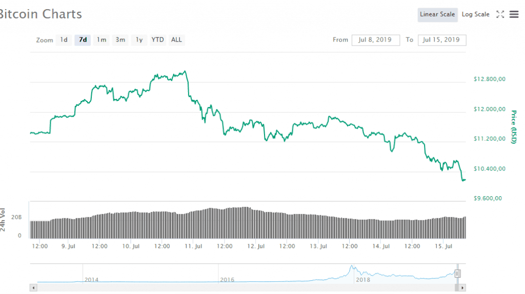The width and height of the screenshot is (525, 294).
Task: Click the navigator left scroll arrow
Action: click(x=33, y=288)
